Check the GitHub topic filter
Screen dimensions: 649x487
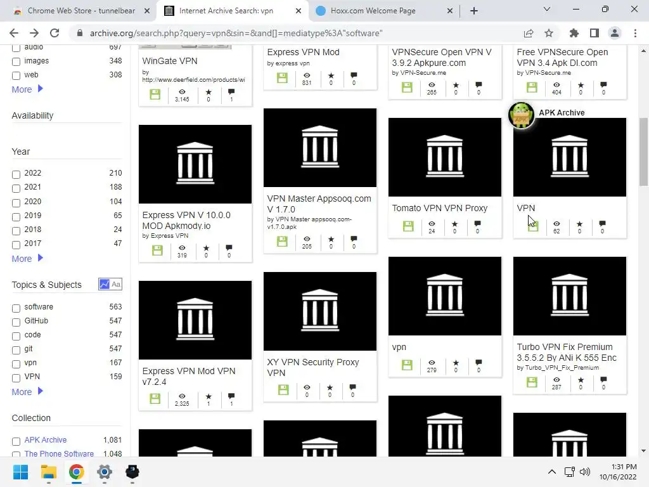(16, 321)
